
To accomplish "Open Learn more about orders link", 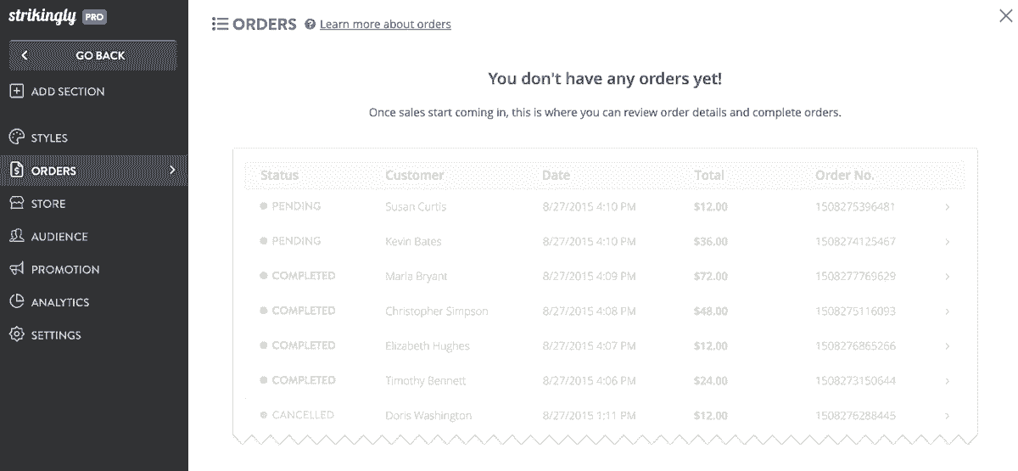I will tap(385, 25).
